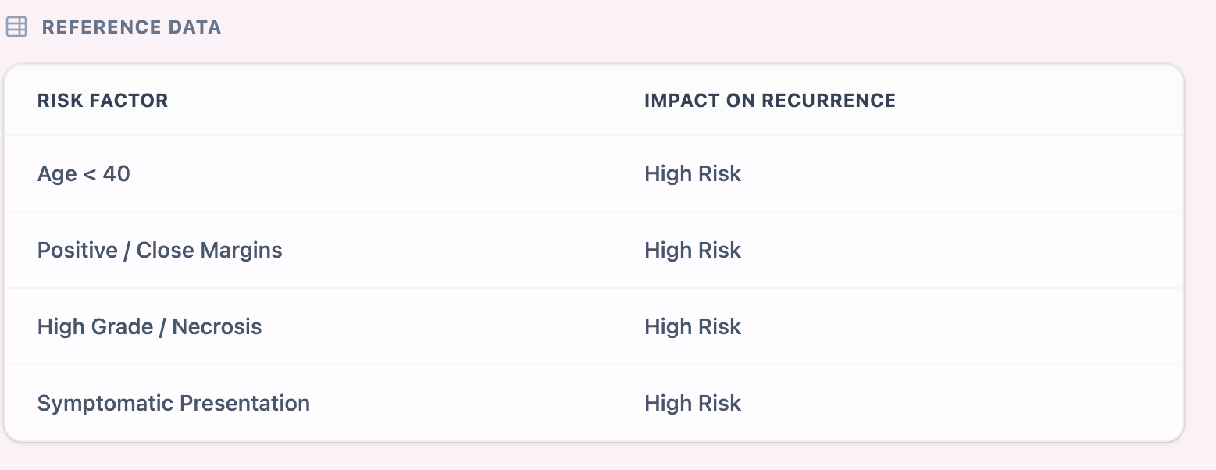Click the word Positive in the second row
1216x470 pixels.
(x=77, y=251)
